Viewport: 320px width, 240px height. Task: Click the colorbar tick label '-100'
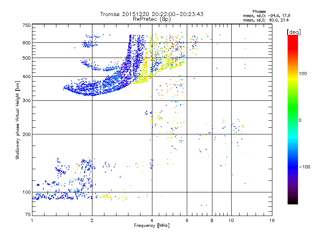click(304, 167)
